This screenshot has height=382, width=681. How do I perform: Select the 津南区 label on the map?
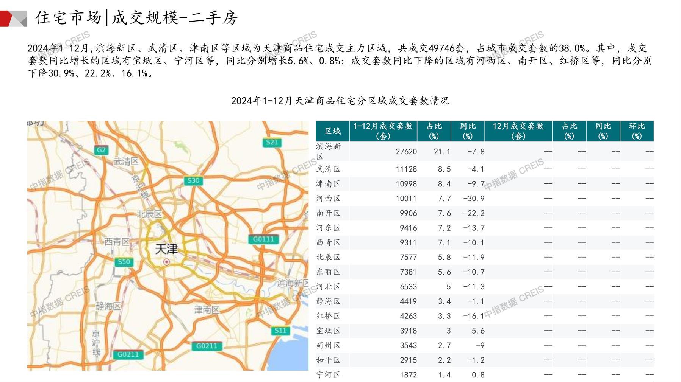207,310
